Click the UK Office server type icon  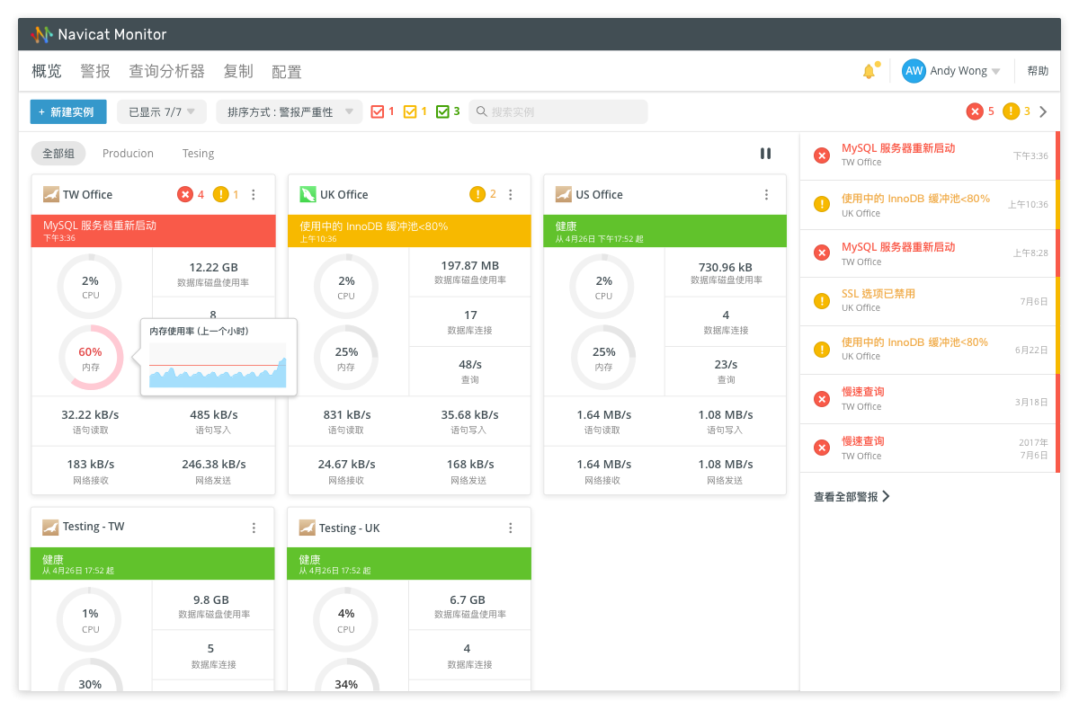308,194
